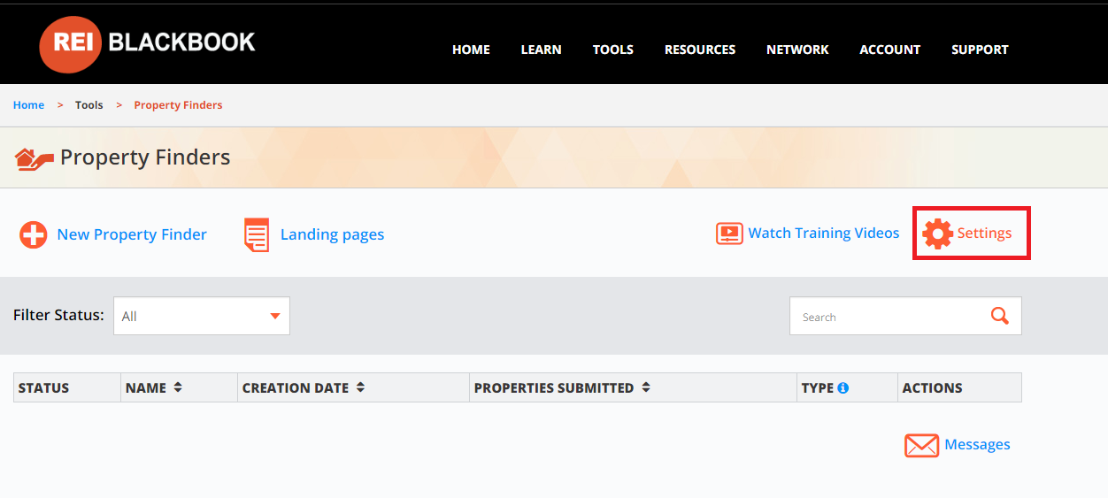Go to Home breadcrumb link
This screenshot has height=498, width=1108.
coord(28,105)
